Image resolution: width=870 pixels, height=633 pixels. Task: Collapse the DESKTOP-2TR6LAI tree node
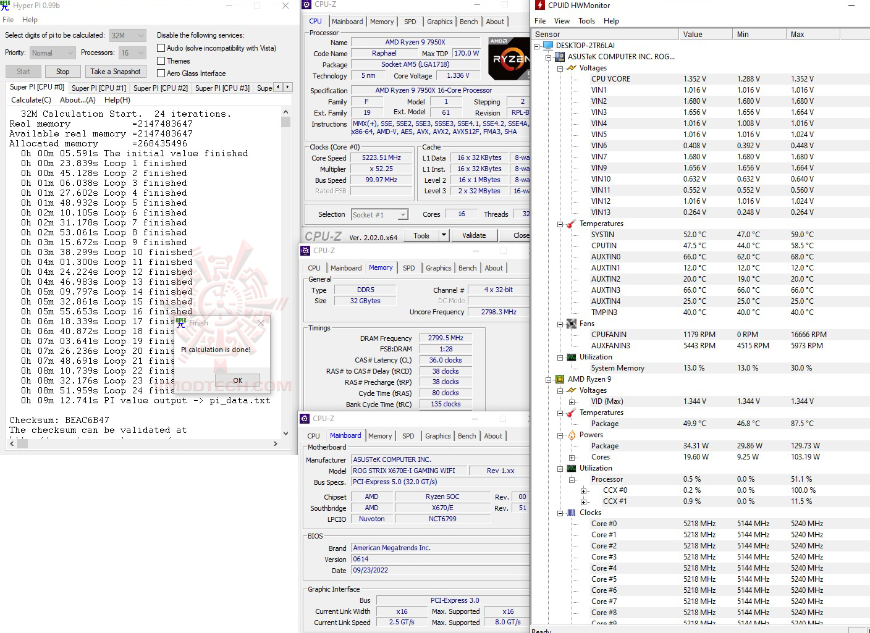point(537,46)
